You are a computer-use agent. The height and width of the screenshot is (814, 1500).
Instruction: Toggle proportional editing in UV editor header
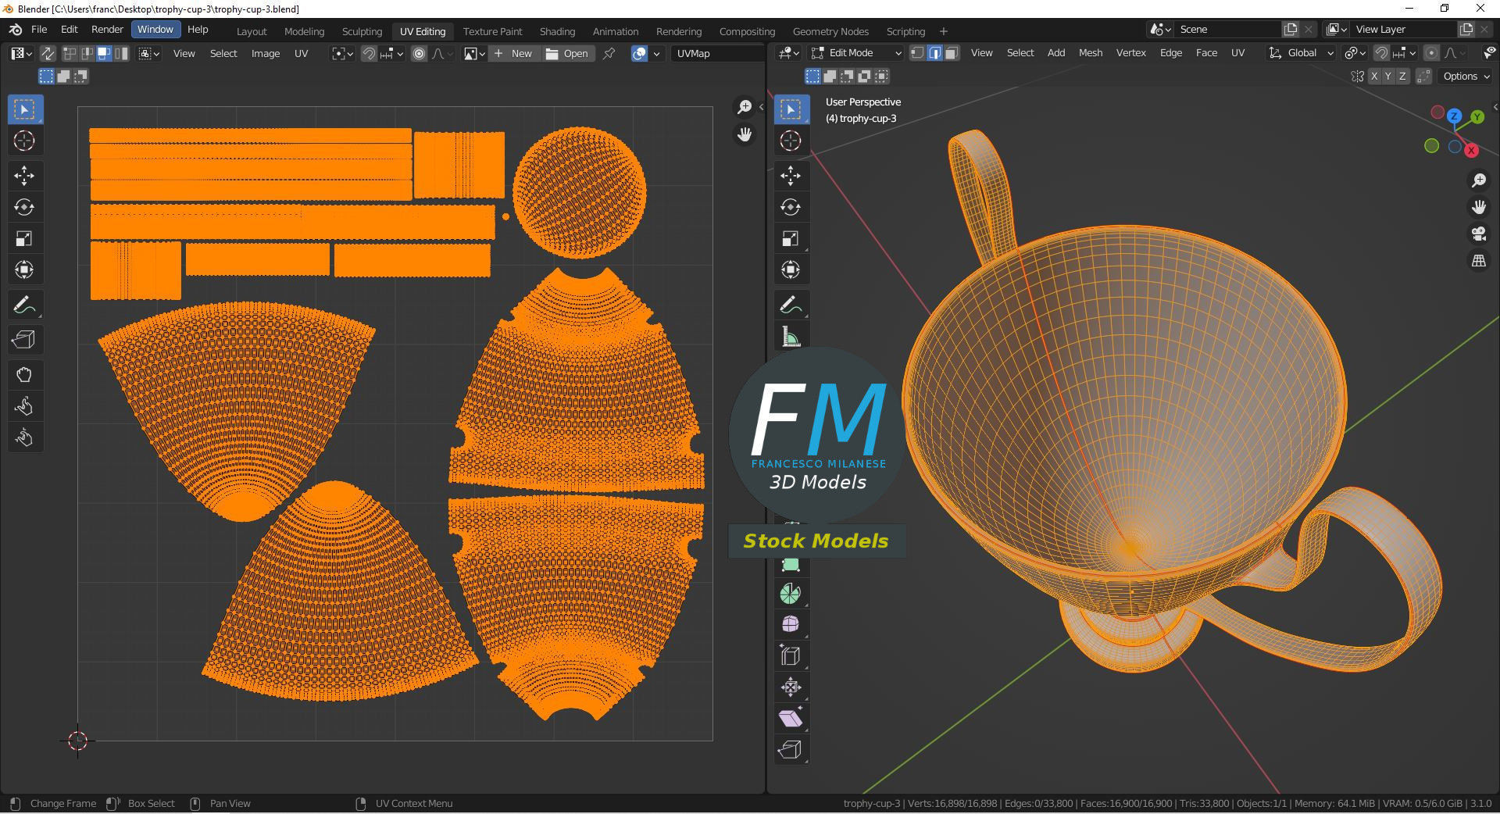pyautogui.click(x=420, y=53)
